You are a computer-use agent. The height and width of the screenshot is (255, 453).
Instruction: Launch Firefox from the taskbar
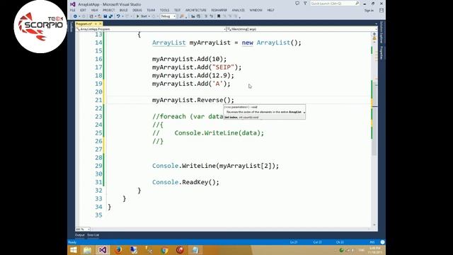click(x=118, y=250)
